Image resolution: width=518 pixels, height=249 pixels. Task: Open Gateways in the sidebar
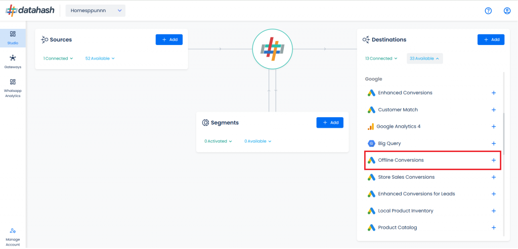13,62
